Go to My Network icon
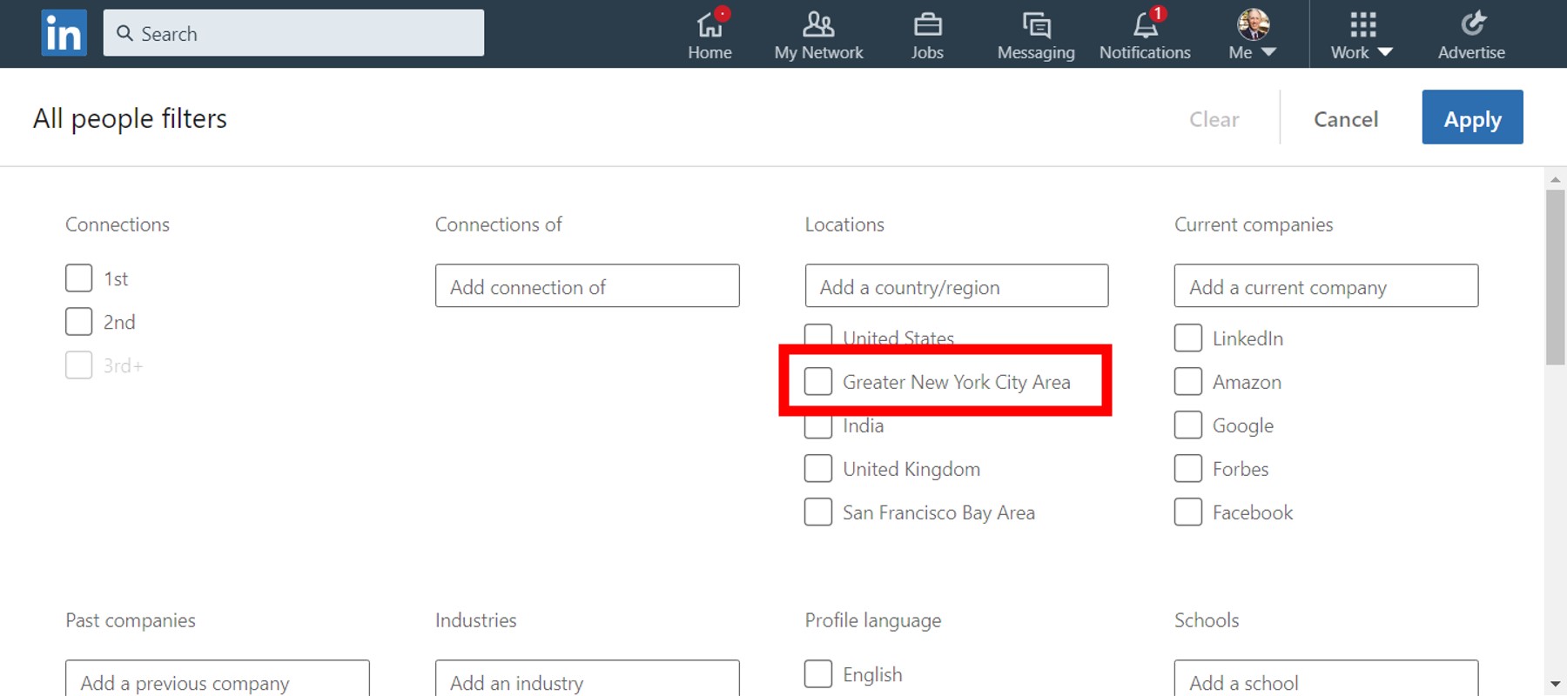This screenshot has width=1567, height=696. coord(818,25)
